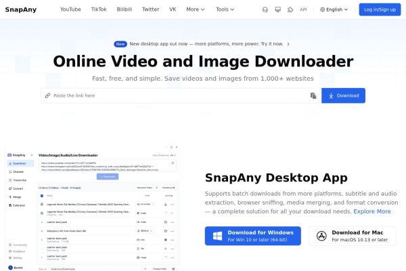This screenshot has height=271, width=406.
Task: Click the paste-from-clipboard icon in link field
Action: (x=313, y=96)
